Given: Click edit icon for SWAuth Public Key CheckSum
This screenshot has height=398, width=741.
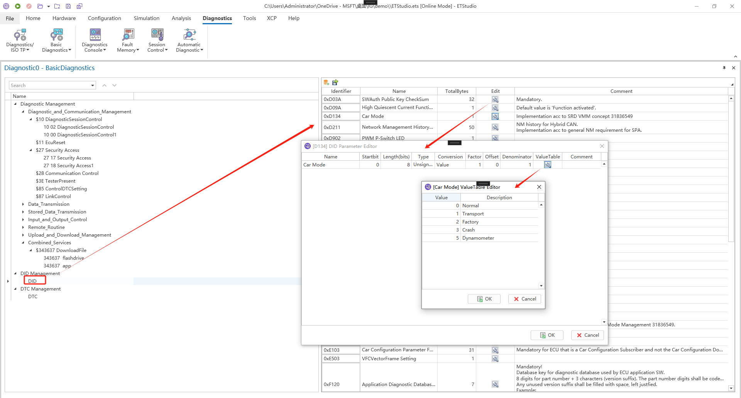Looking at the screenshot, I should point(495,99).
